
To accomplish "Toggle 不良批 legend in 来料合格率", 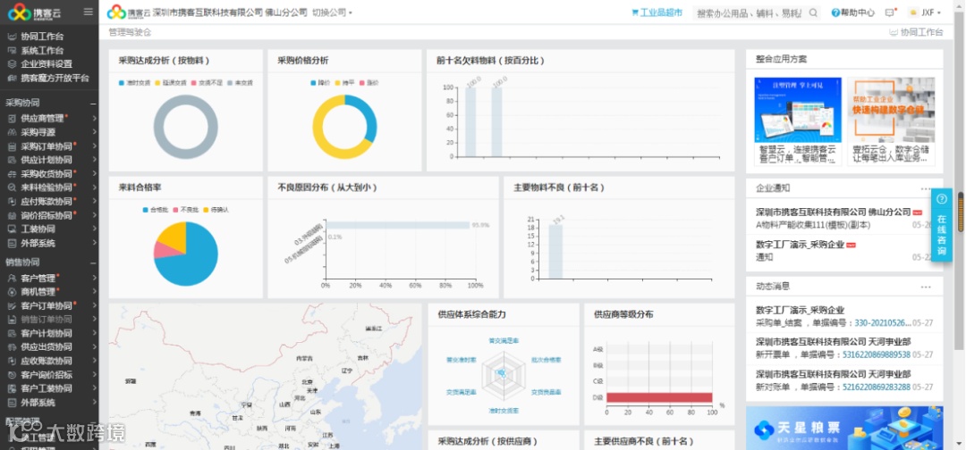I will 185,210.
